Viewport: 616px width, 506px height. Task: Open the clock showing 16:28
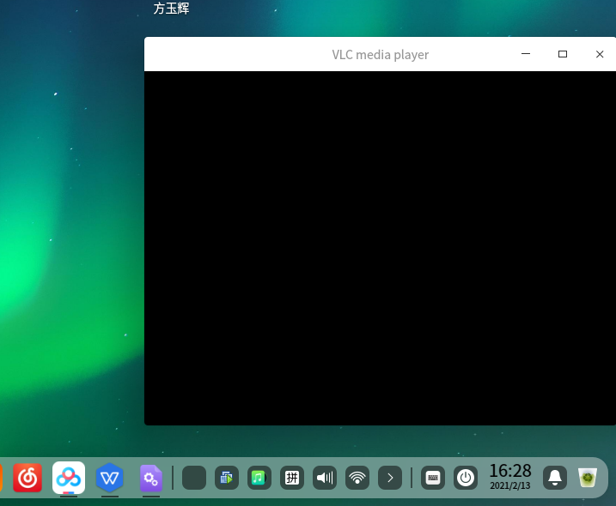tap(510, 476)
